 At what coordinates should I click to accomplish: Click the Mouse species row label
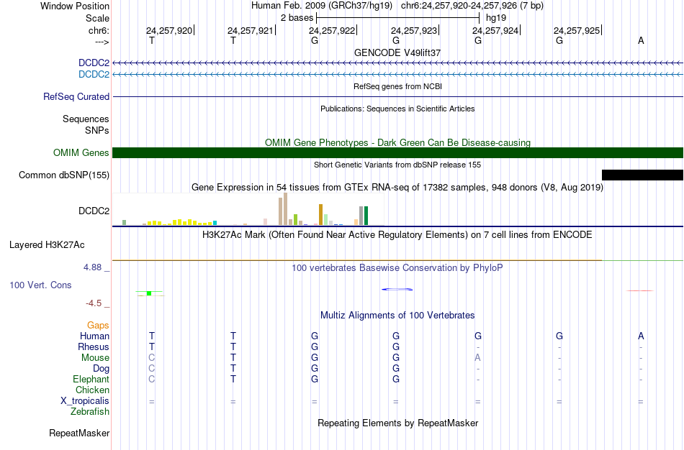coord(95,358)
